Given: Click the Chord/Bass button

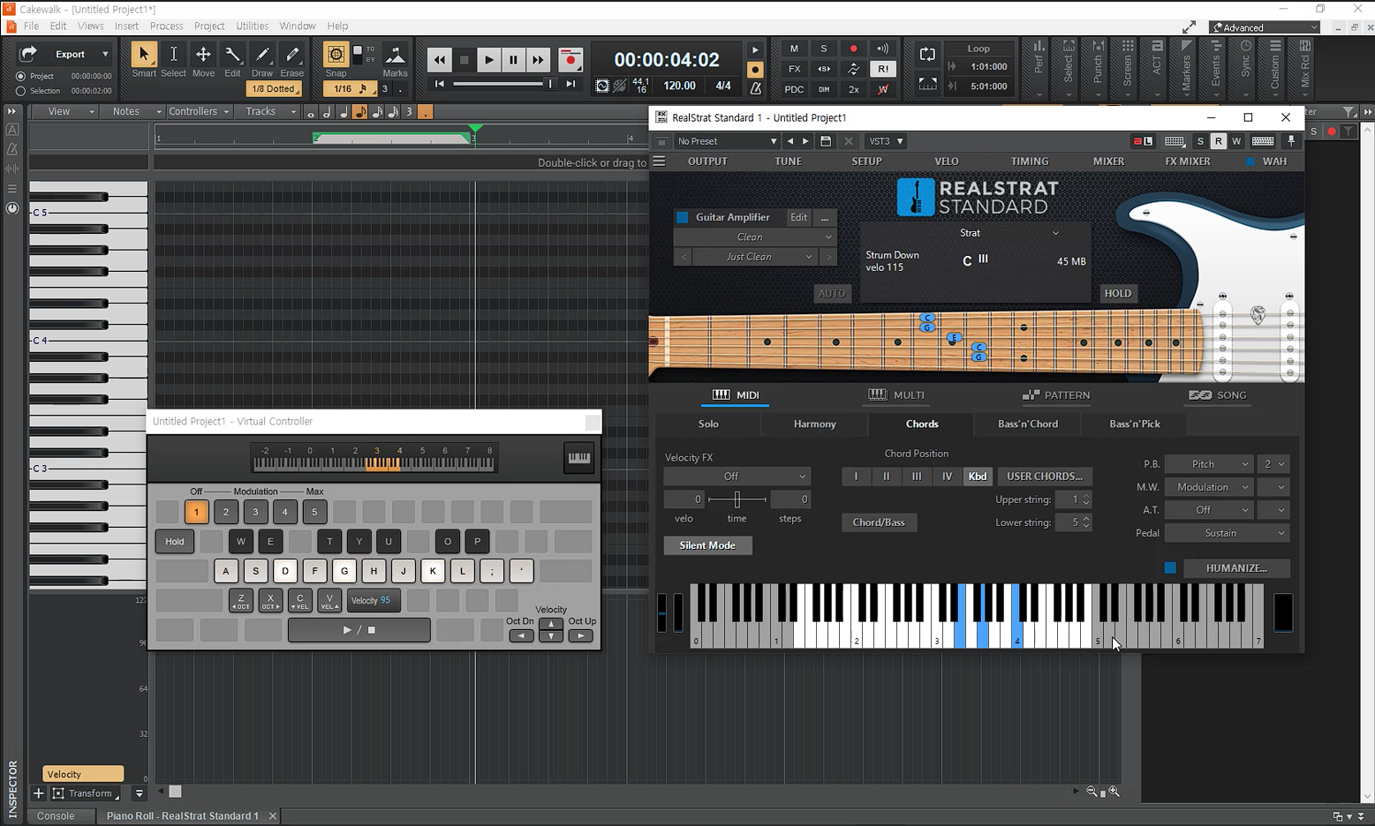Looking at the screenshot, I should coord(879,522).
